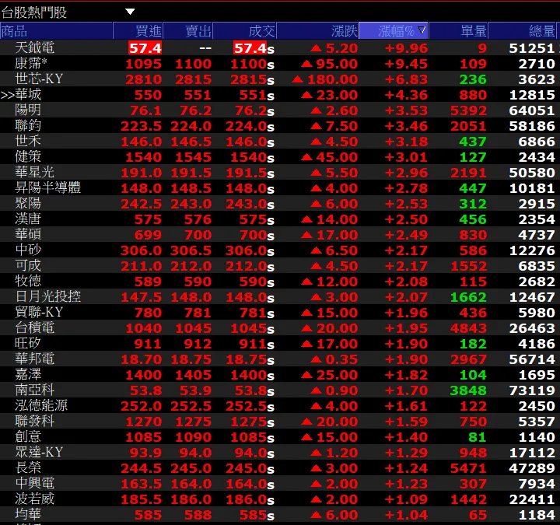Select the 天鉞電 stock row
Viewport: 560px width, 525px height.
coord(280,48)
